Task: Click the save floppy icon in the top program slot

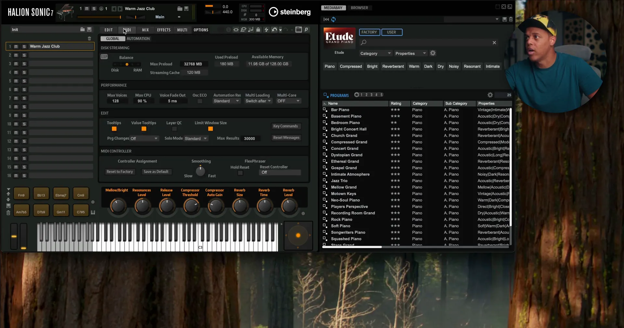Action: coord(186,9)
